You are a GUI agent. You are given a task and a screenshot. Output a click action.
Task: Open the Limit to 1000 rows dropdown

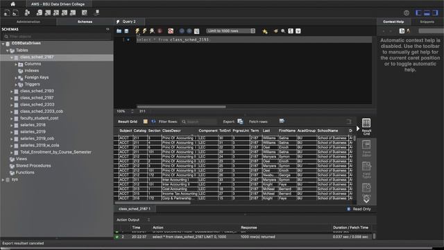pyautogui.click(x=231, y=31)
